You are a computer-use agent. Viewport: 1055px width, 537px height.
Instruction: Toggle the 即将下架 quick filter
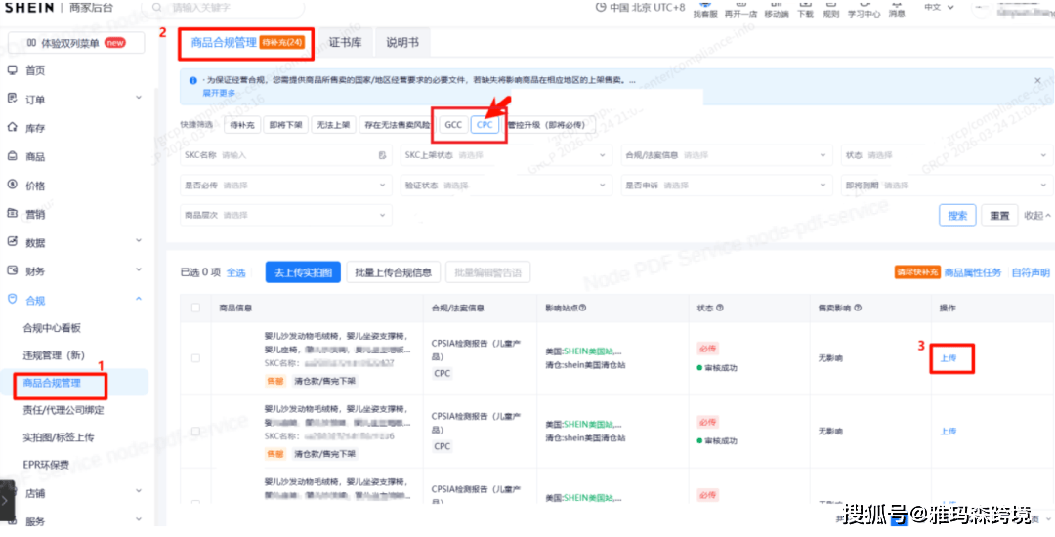(285, 125)
